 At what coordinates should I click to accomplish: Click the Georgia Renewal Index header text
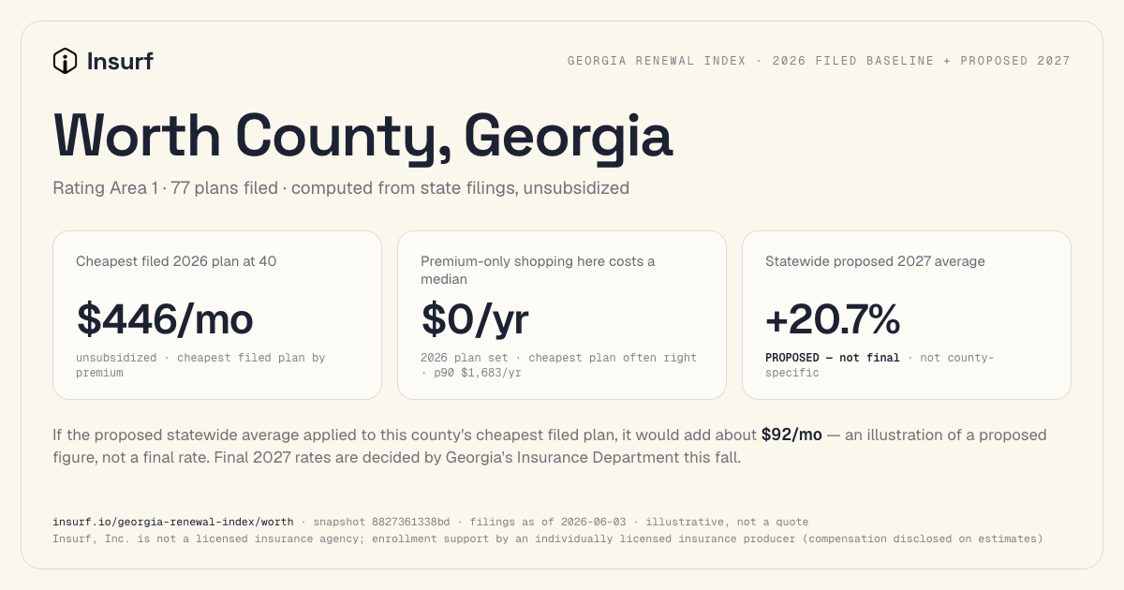819,61
